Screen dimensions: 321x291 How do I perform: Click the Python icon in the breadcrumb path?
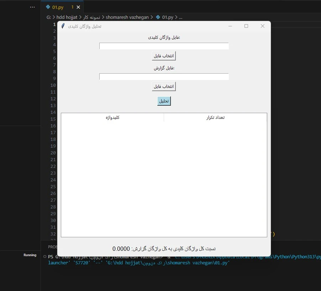(x=158, y=17)
